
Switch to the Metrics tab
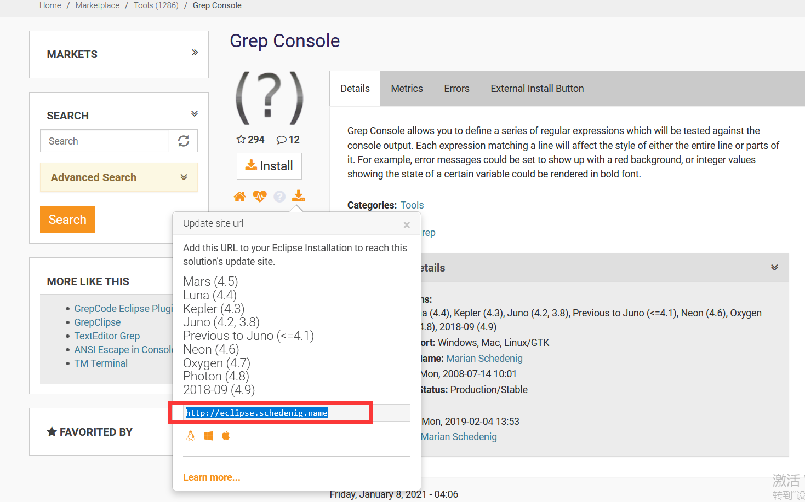(407, 88)
